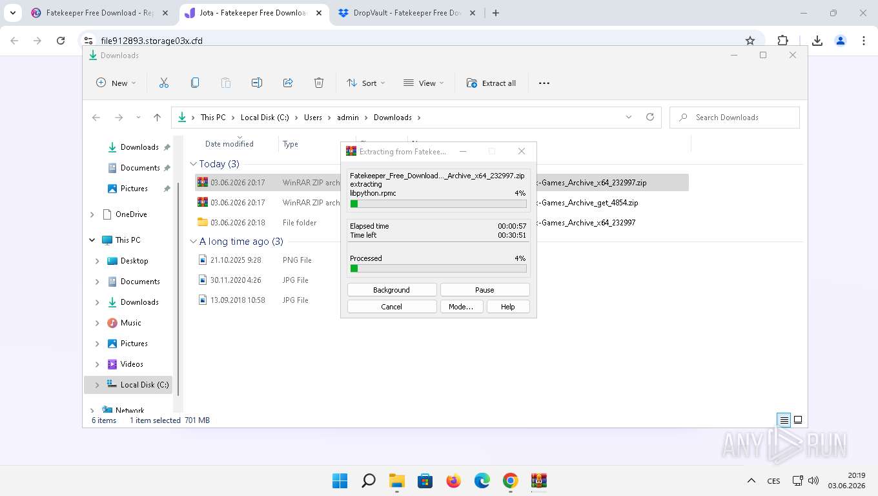Open Chrome profile avatar icon
This screenshot has width=878, height=496.
pyautogui.click(x=841, y=41)
